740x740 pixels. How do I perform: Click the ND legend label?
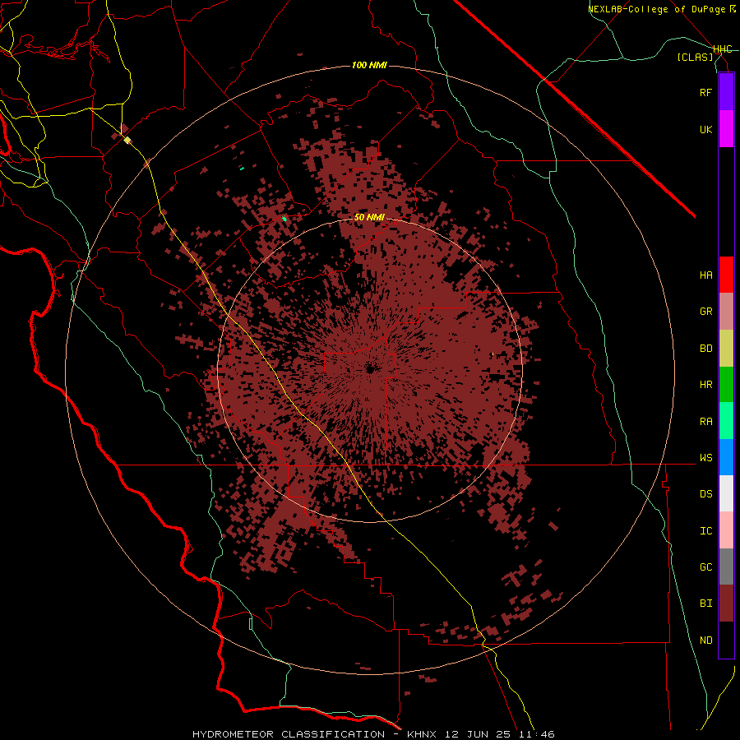click(706, 640)
